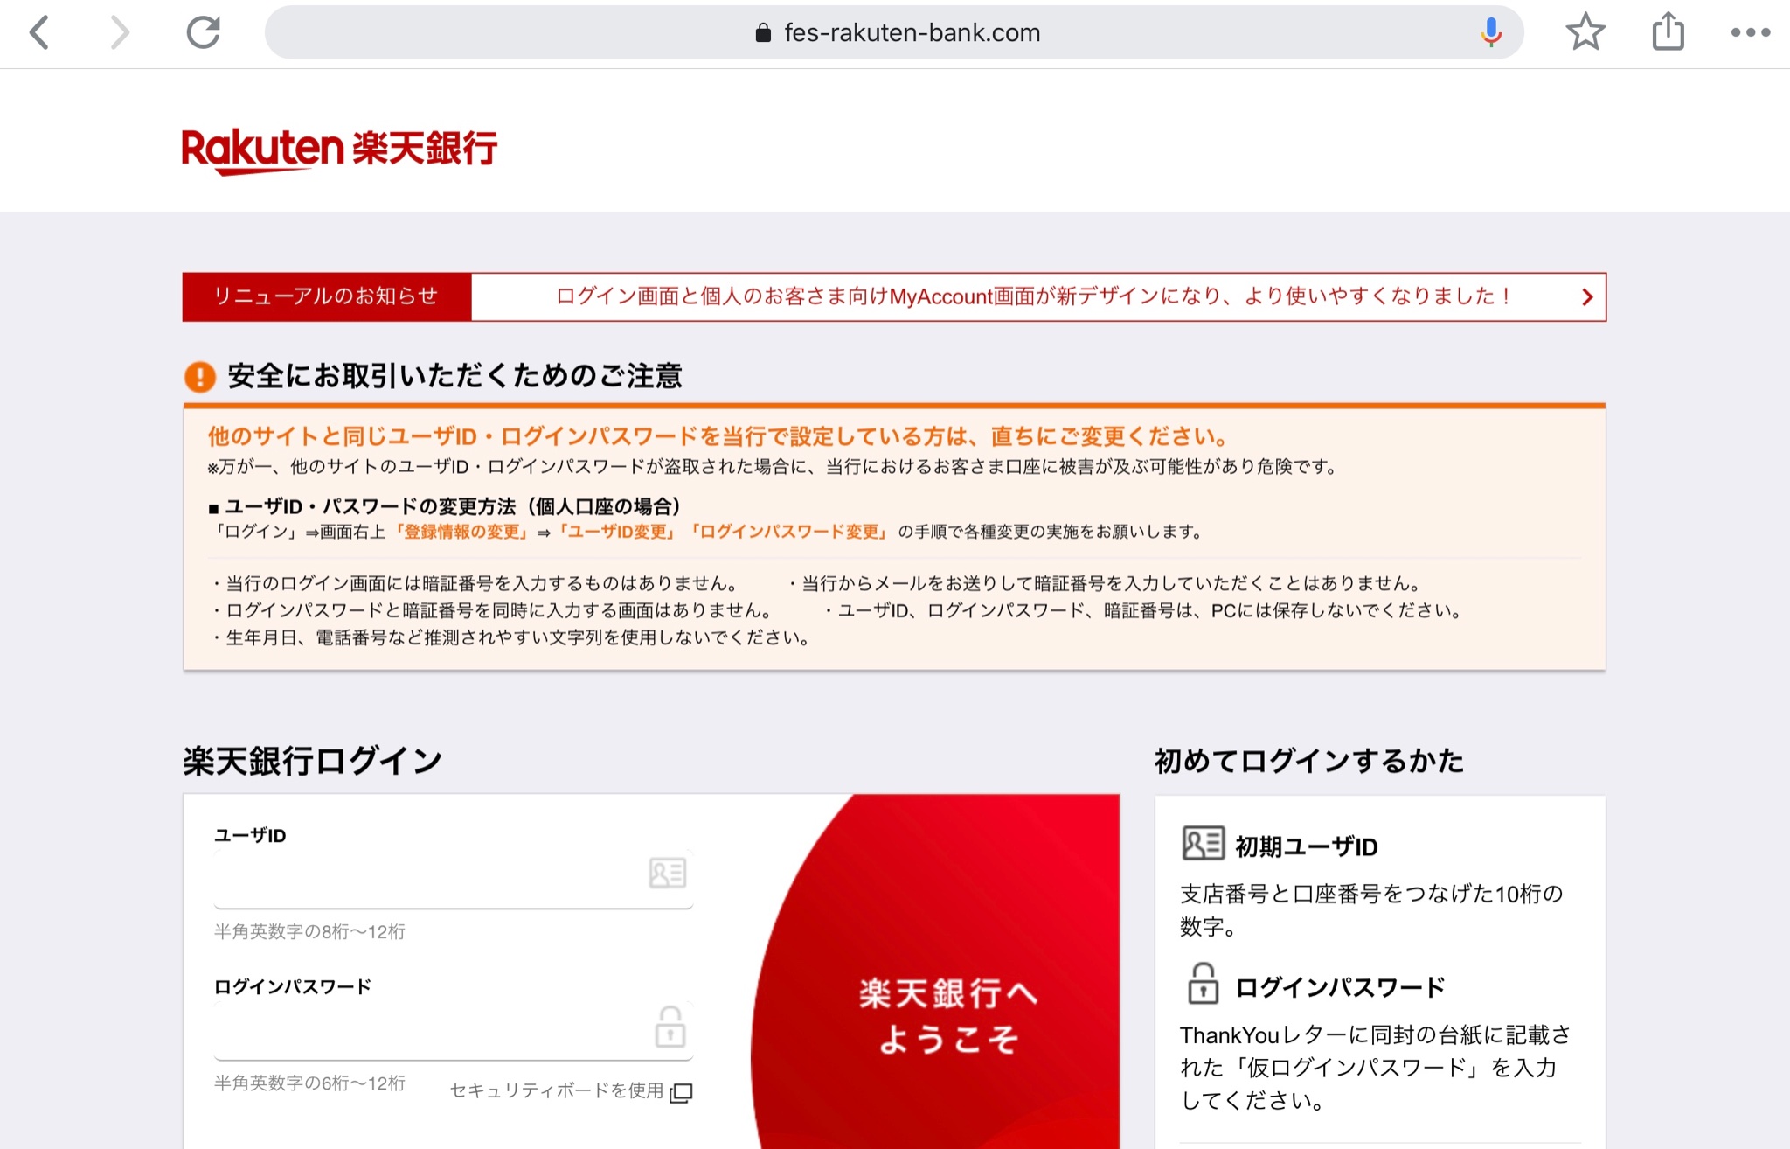Screen dimensions: 1790x1149
Task: Click the 支店番号と口座番号 description text
Action: (1371, 910)
